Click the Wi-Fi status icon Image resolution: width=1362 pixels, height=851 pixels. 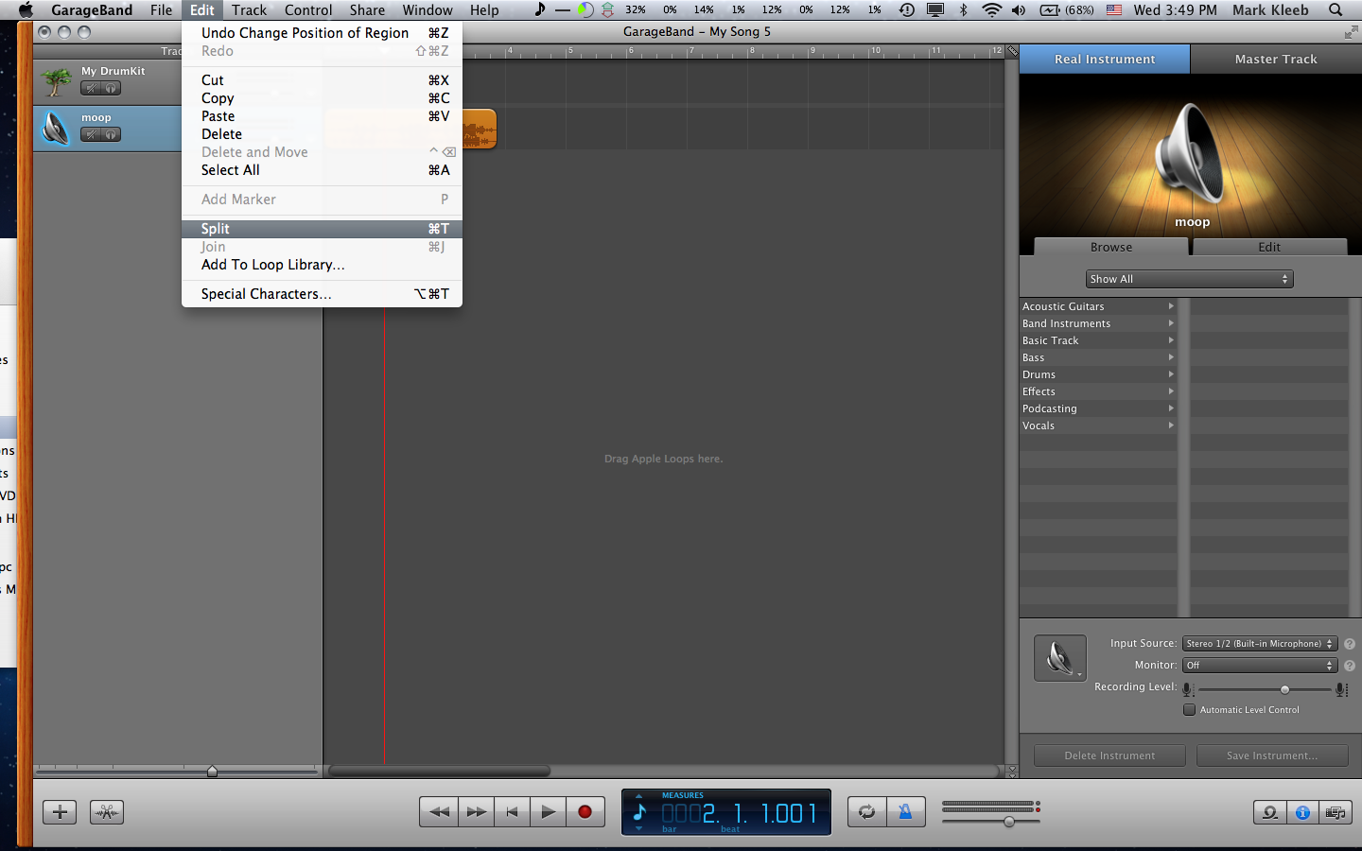click(991, 10)
